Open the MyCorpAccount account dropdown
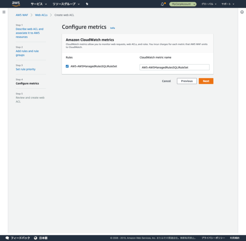The width and height of the screenshot is (246, 241). [x=183, y=4]
